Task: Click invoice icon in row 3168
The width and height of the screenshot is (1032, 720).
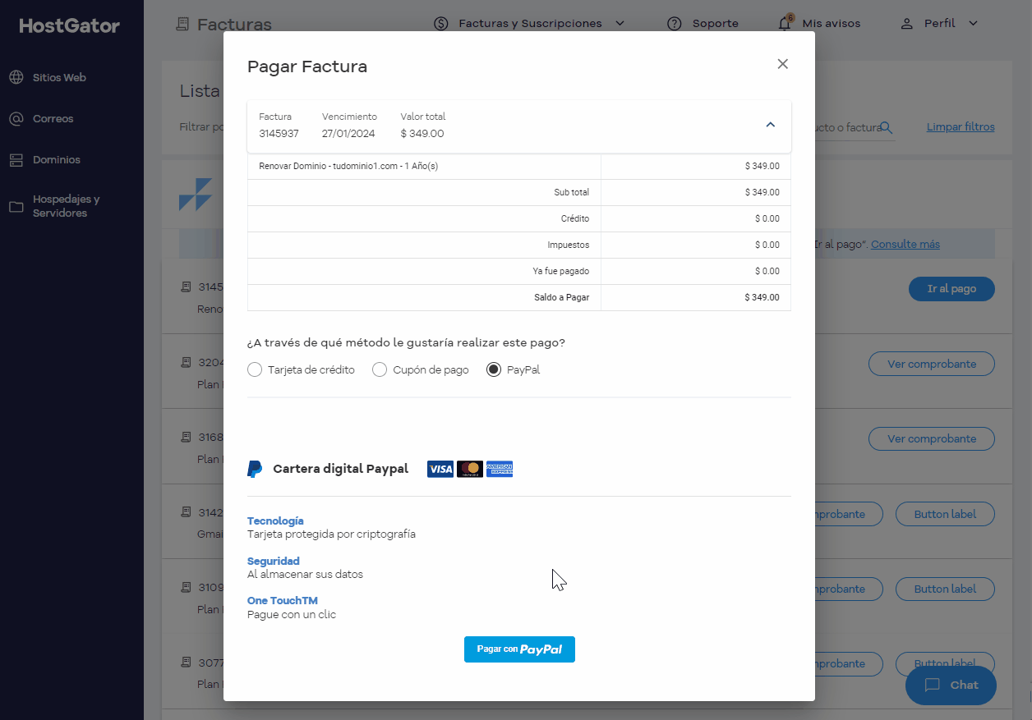Action: click(186, 438)
